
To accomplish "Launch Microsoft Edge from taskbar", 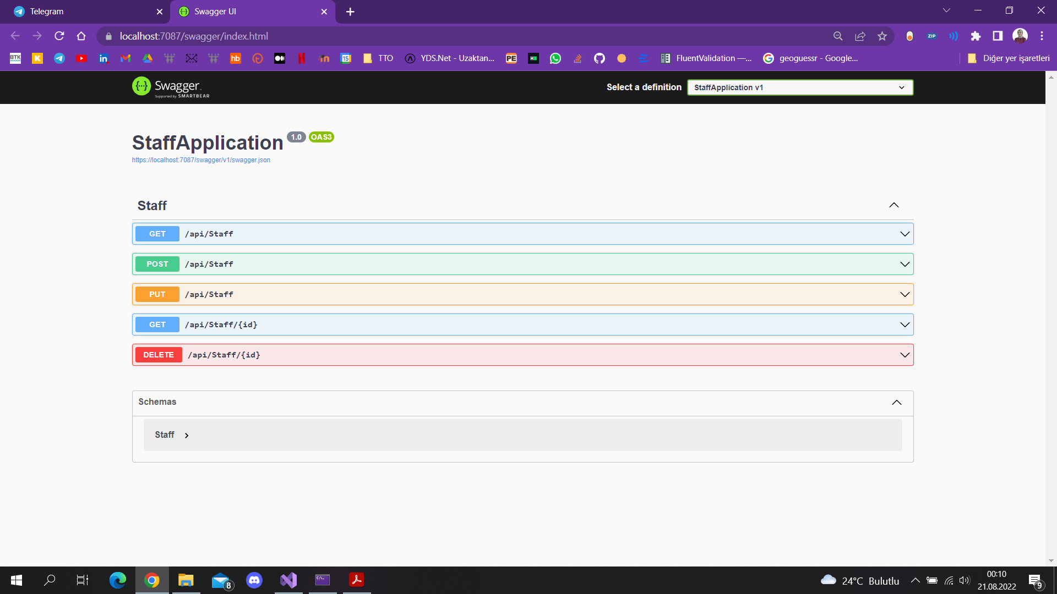I will [118, 580].
